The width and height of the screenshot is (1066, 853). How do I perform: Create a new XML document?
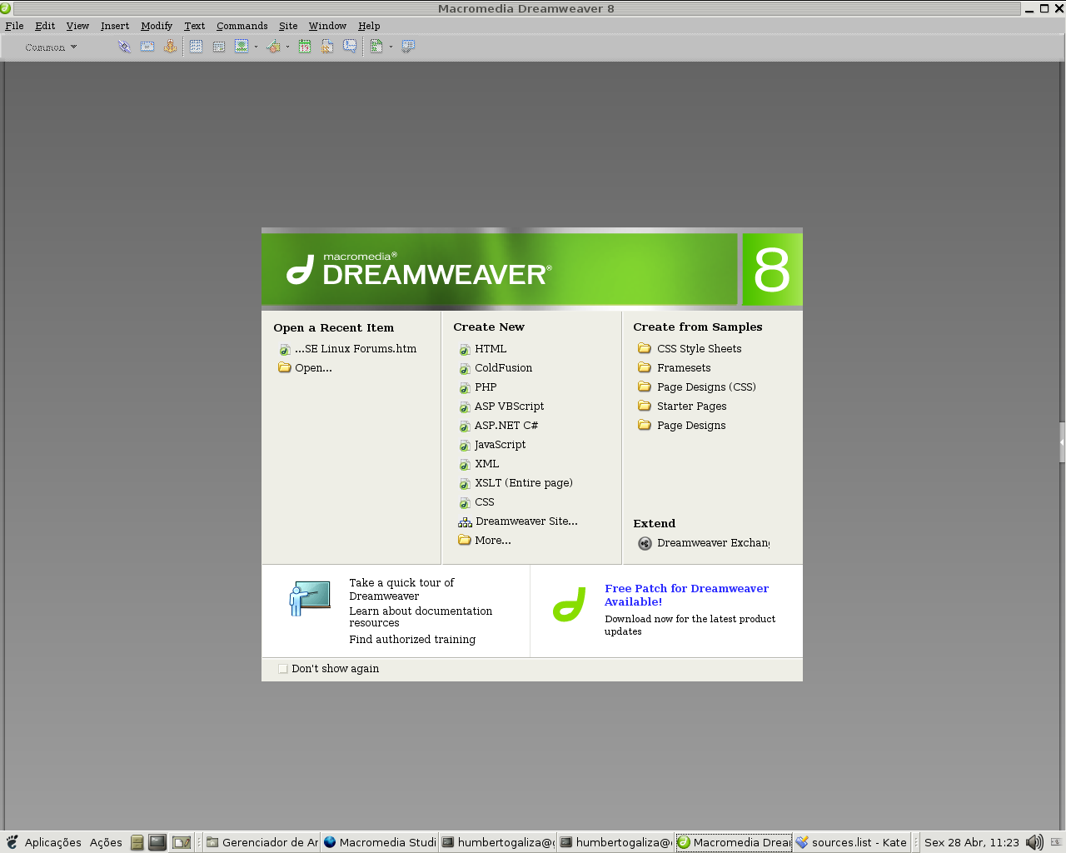pos(479,464)
